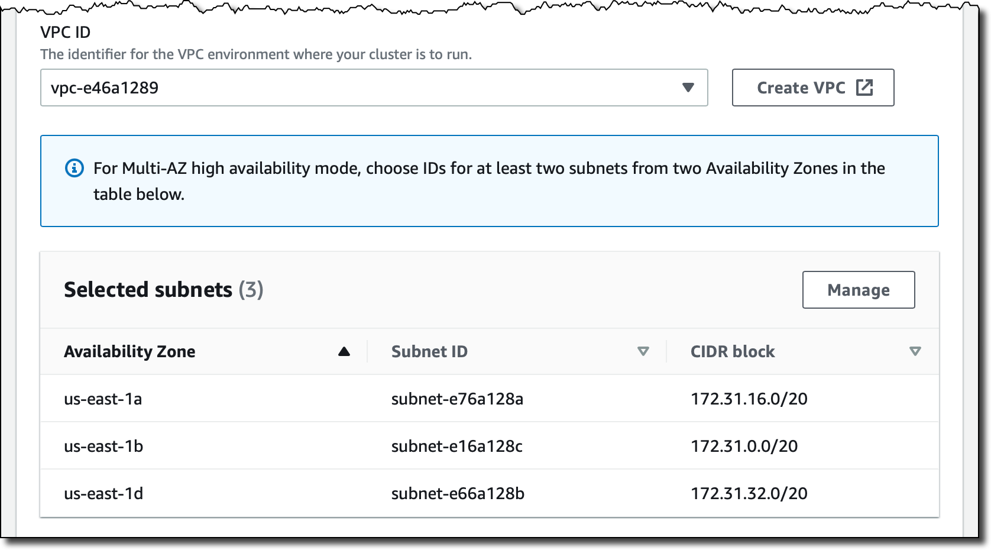Sort by the CIDR block column header
Screen dimensions: 991x550
coord(733,352)
